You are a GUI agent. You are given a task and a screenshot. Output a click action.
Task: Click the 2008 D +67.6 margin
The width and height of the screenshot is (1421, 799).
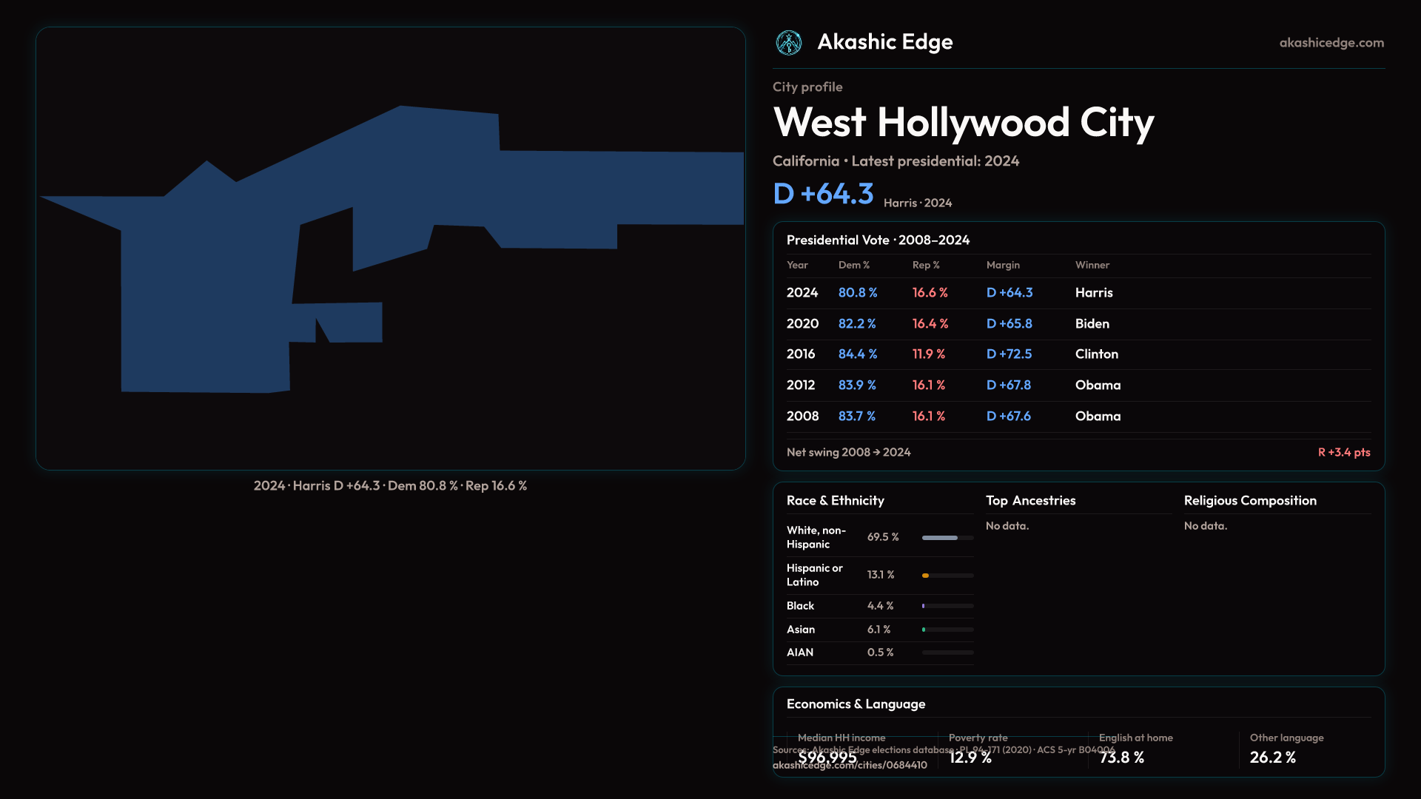point(1008,417)
